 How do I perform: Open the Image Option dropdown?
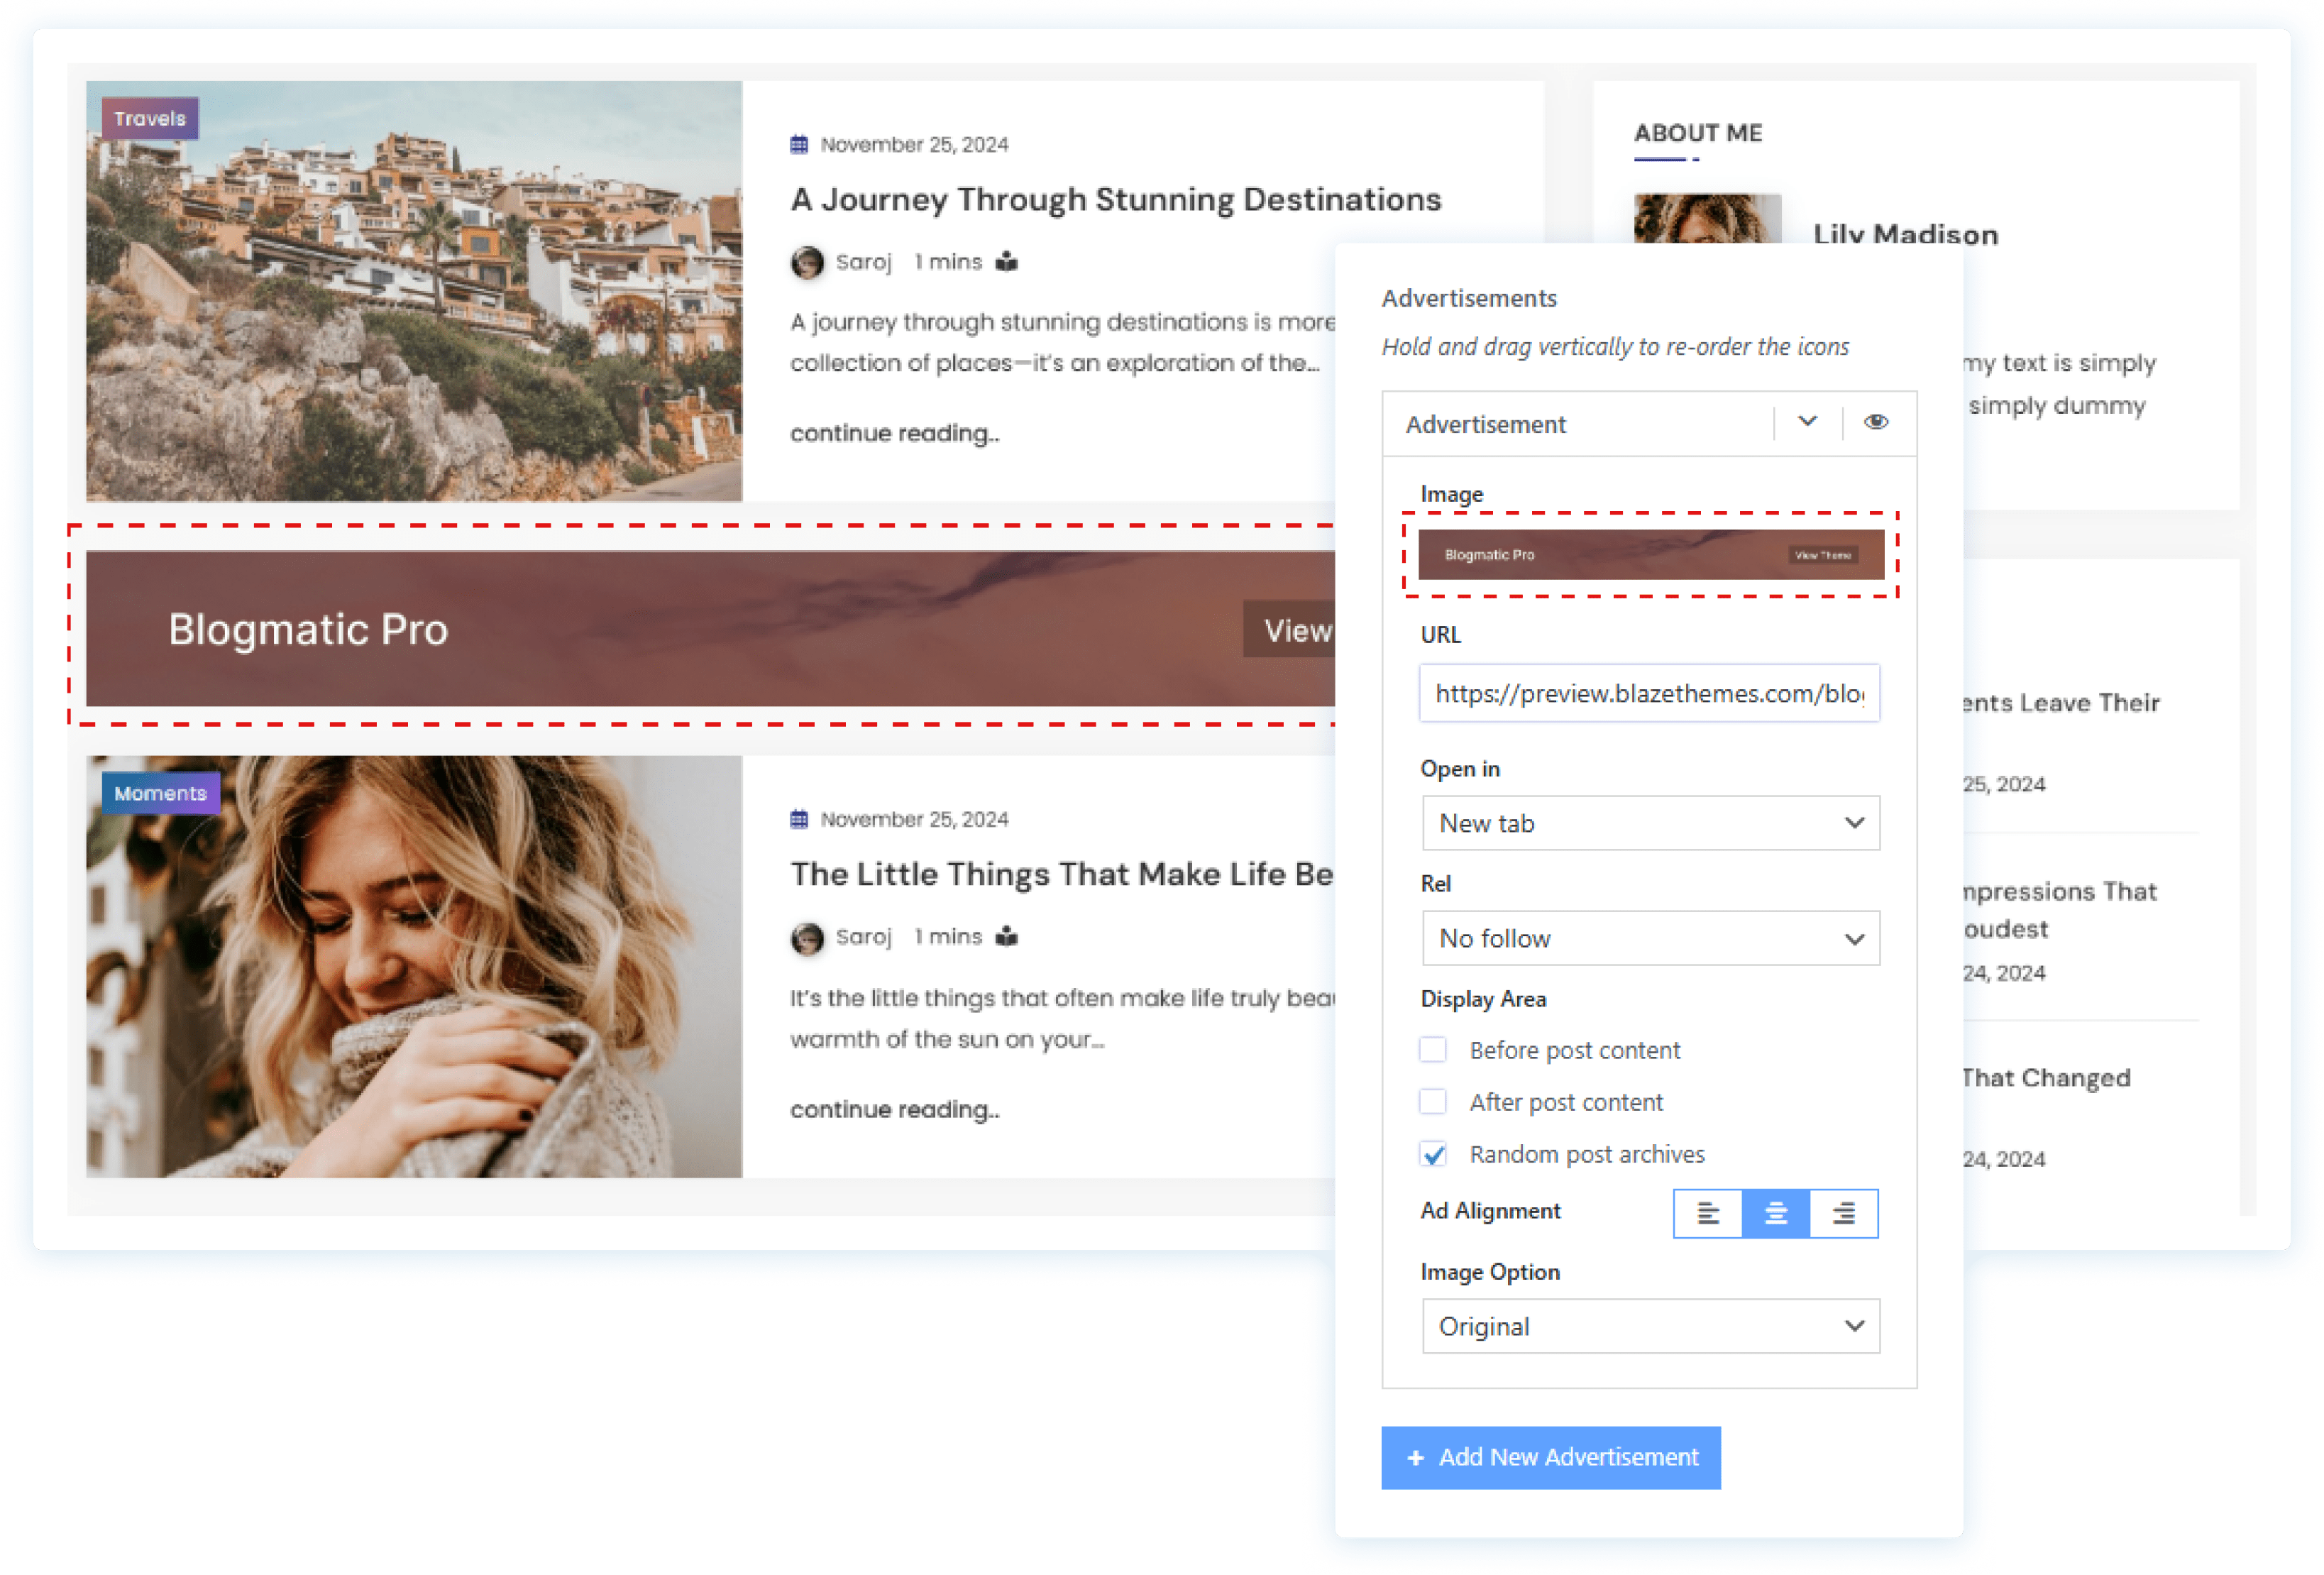click(1650, 1326)
